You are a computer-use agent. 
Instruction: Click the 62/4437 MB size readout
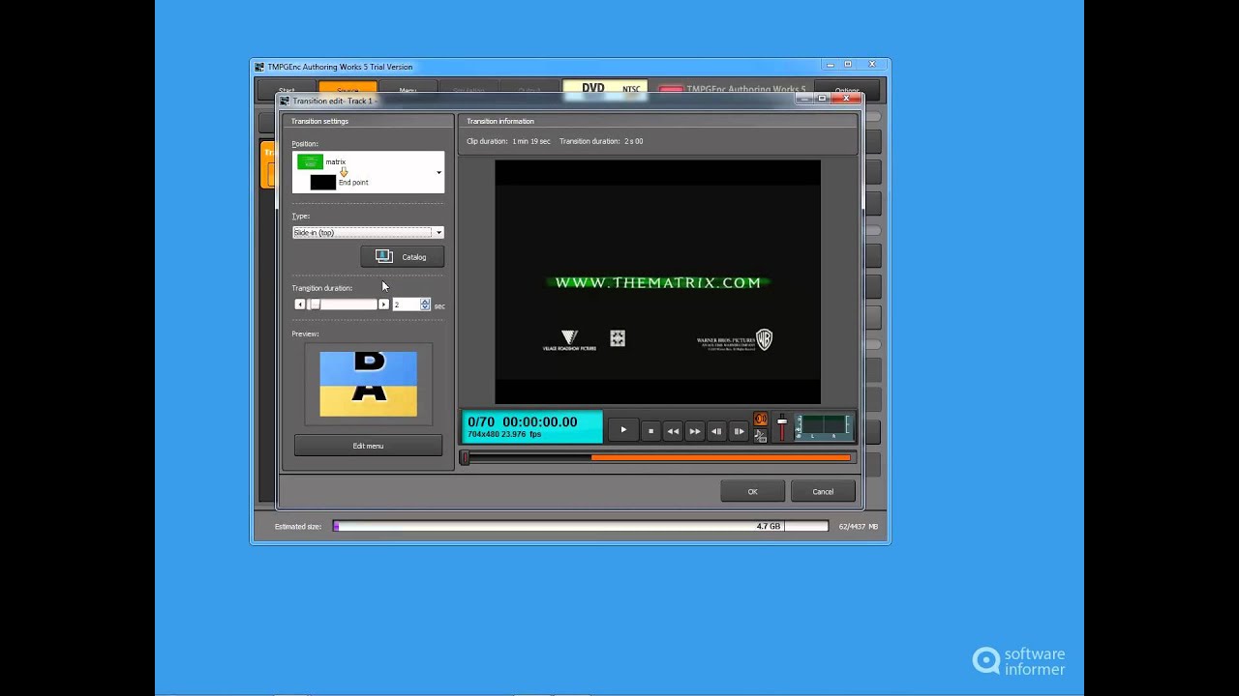pos(859,526)
